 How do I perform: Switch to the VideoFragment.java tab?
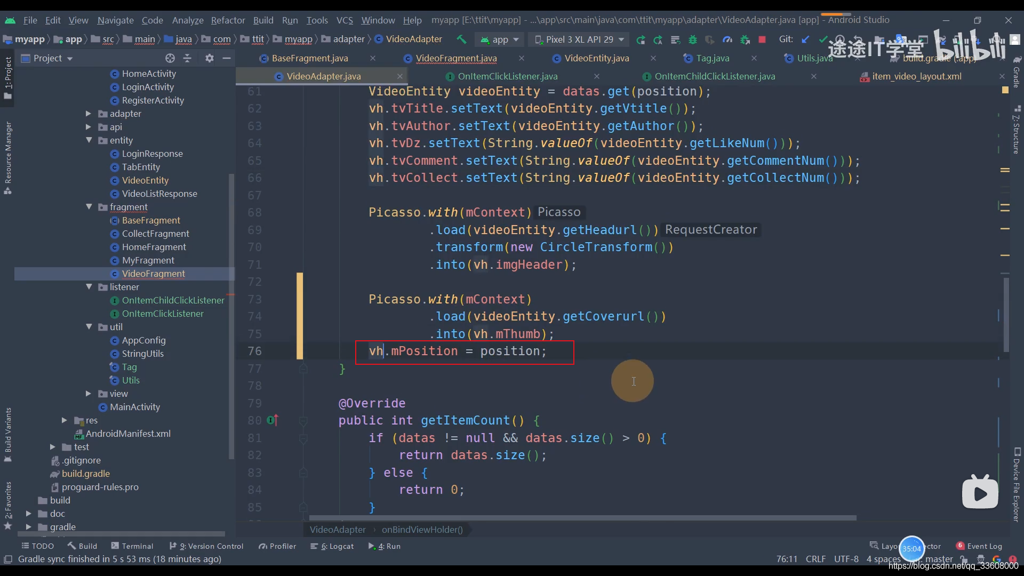coord(456,58)
